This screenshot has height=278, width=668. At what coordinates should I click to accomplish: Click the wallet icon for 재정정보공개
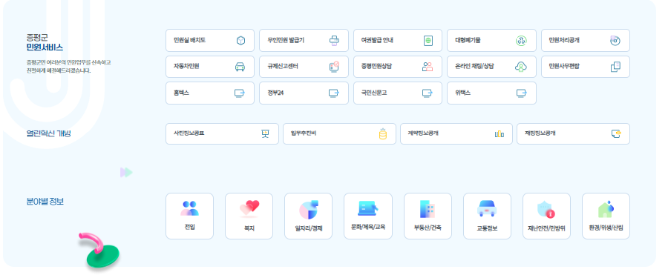pyautogui.click(x=616, y=133)
